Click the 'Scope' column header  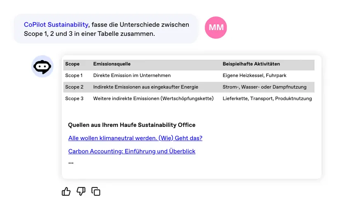click(73, 64)
